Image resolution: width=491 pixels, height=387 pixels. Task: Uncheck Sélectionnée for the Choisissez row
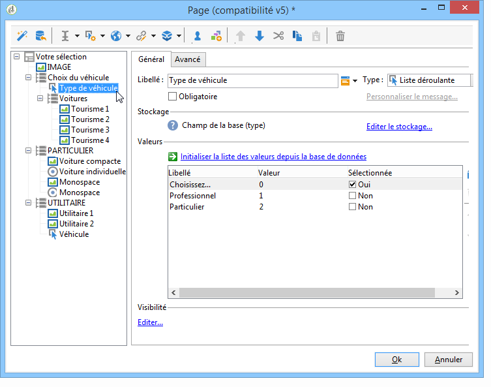352,185
